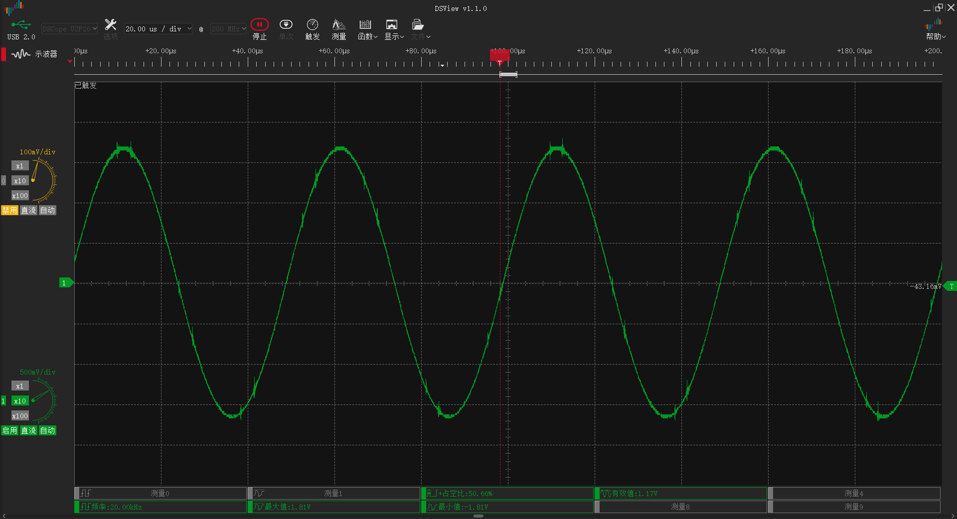The image size is (957, 519).
Task: Click channel 0 自动 auto button
Action: pyautogui.click(x=47, y=210)
